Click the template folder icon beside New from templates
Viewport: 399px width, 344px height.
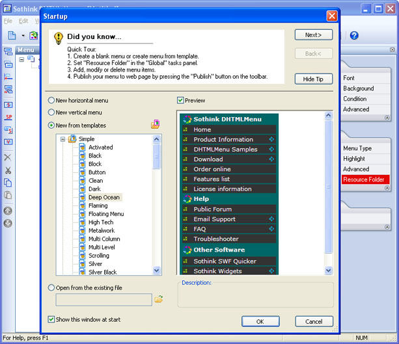[156, 125]
